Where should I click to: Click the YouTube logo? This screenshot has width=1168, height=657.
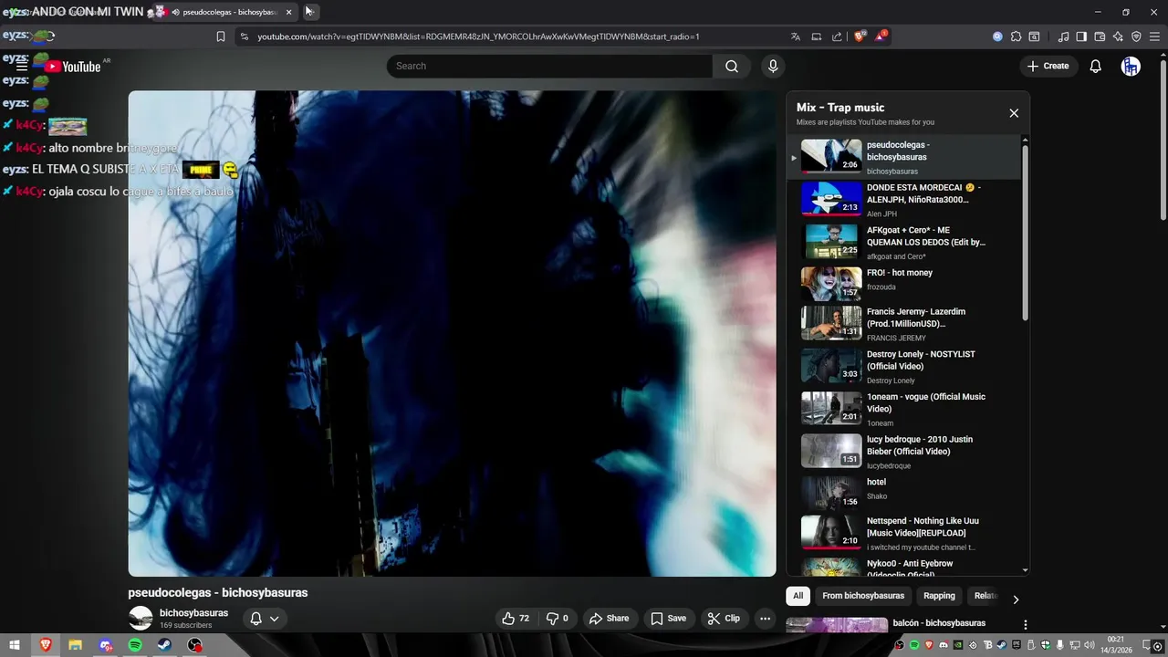73,66
